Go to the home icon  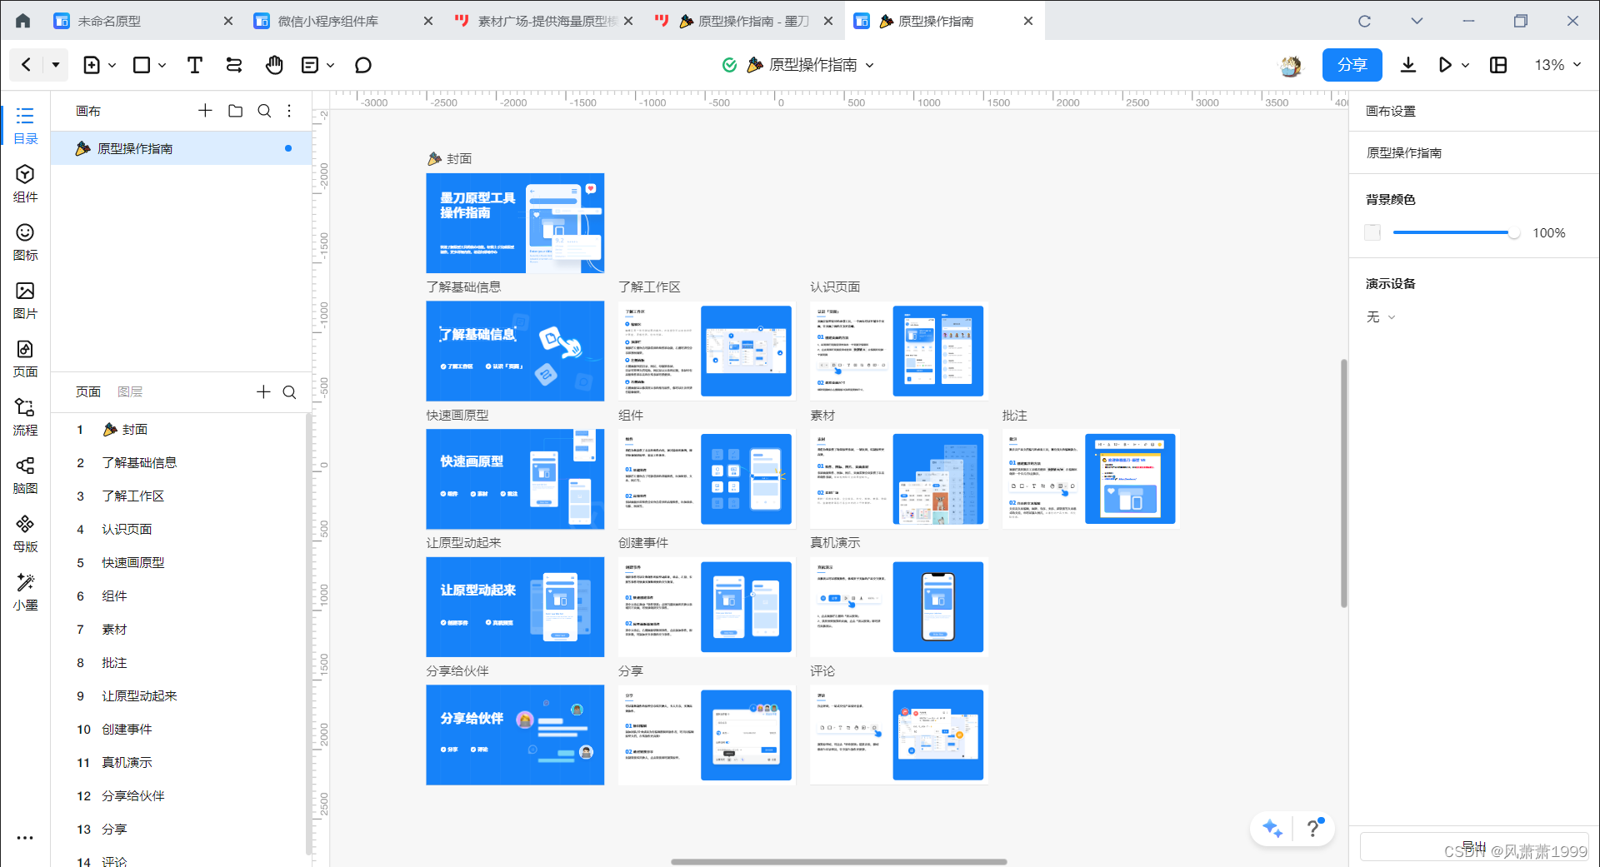22,21
